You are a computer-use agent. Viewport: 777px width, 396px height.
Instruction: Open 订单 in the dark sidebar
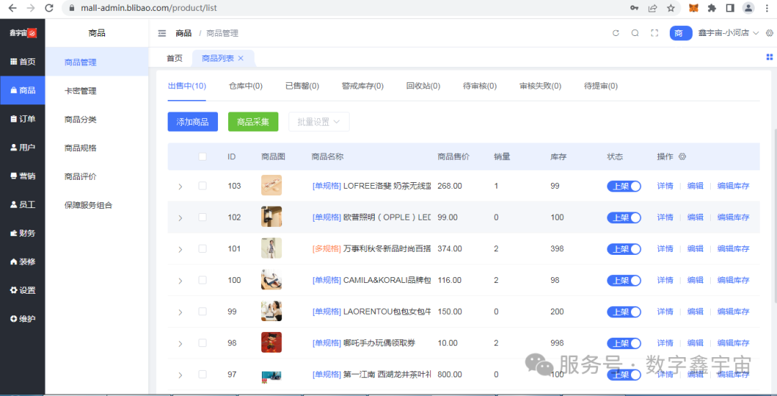point(23,119)
